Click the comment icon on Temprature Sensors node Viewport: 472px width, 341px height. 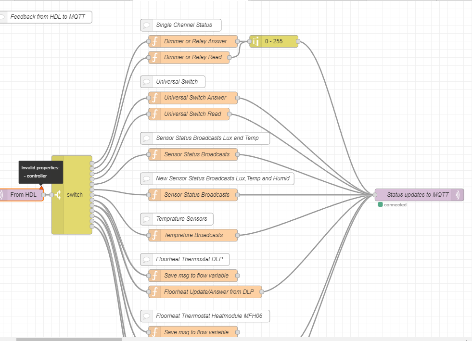[x=147, y=219]
